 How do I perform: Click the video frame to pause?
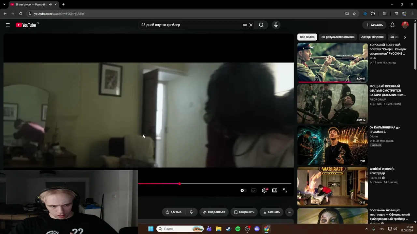149,115
